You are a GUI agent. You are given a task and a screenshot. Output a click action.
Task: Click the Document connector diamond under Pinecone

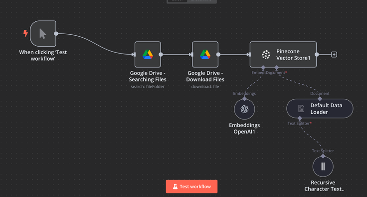[277, 67]
